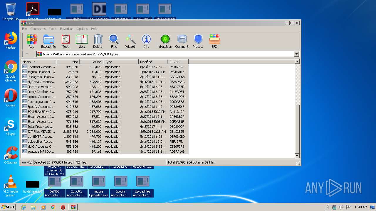
Task: Select the Instagram Uploa... file row
Action: pos(105,77)
